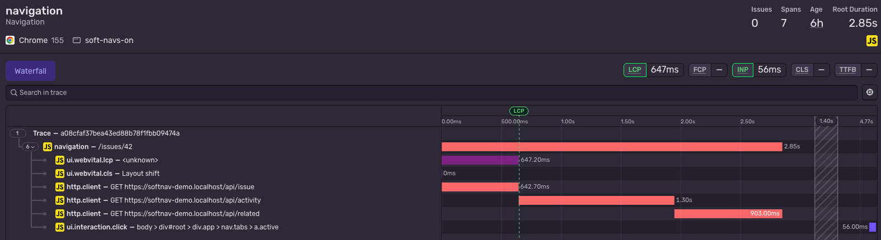The image size is (881, 240).
Task: Click the 2.85s navigation duration bar
Action: point(612,147)
